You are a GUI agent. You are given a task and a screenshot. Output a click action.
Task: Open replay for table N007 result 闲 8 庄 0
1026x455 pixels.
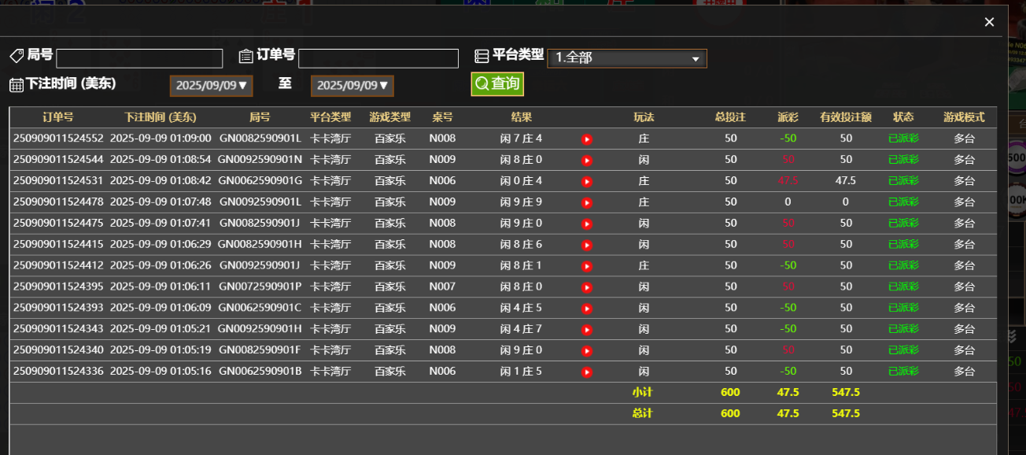tap(586, 287)
